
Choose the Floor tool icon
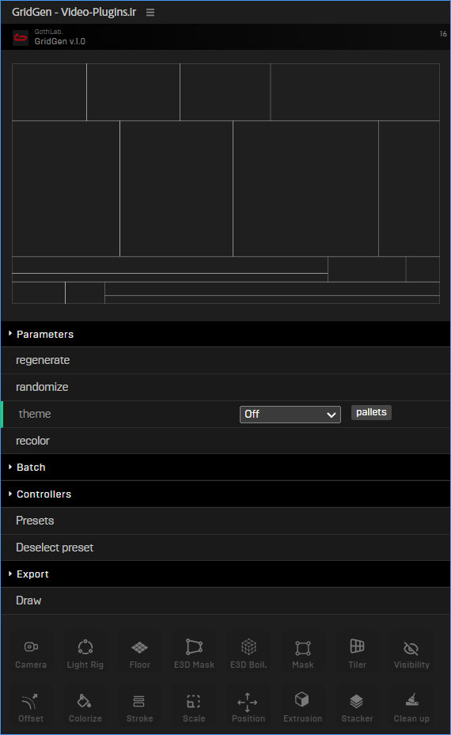pos(140,647)
